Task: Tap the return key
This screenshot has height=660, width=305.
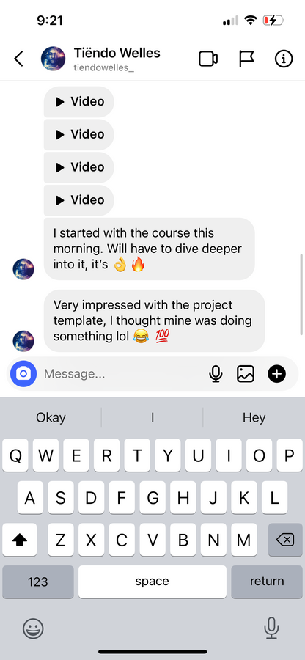Action: [267, 582]
